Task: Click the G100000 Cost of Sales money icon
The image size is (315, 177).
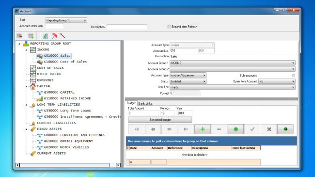Action: (x=40, y=62)
